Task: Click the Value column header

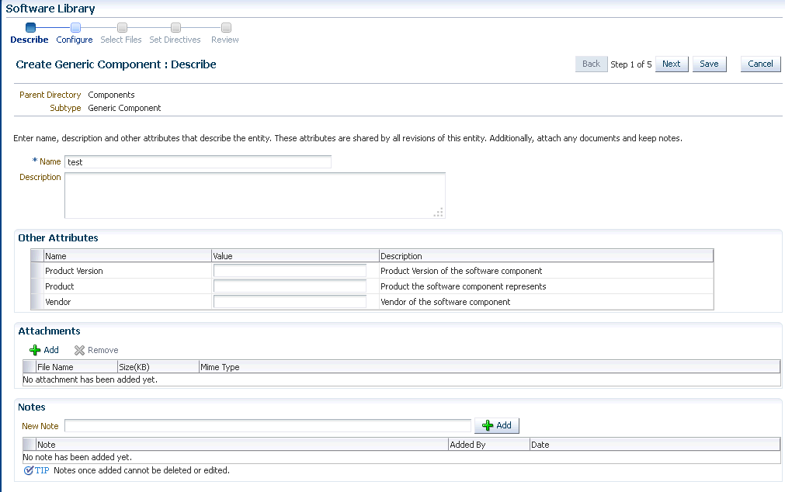Action: 295,256
